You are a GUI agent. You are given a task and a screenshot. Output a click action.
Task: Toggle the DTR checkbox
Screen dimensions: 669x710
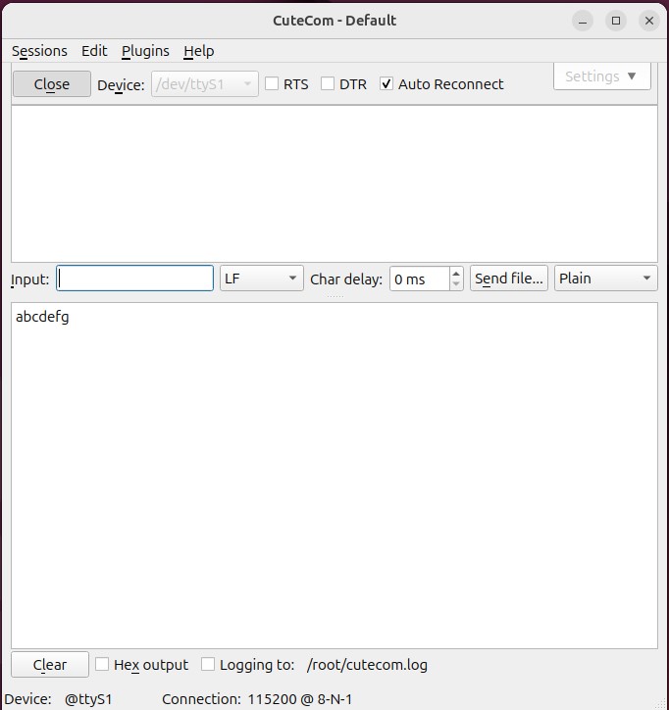tap(343, 84)
